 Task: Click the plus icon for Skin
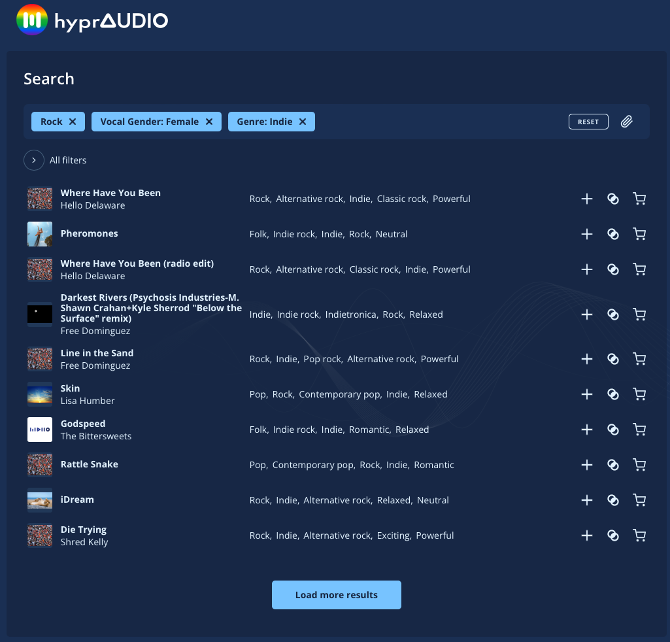pyautogui.click(x=587, y=394)
